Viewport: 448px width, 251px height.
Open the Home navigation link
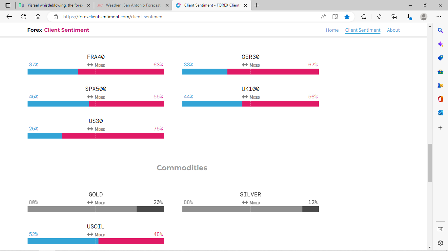coord(332,30)
